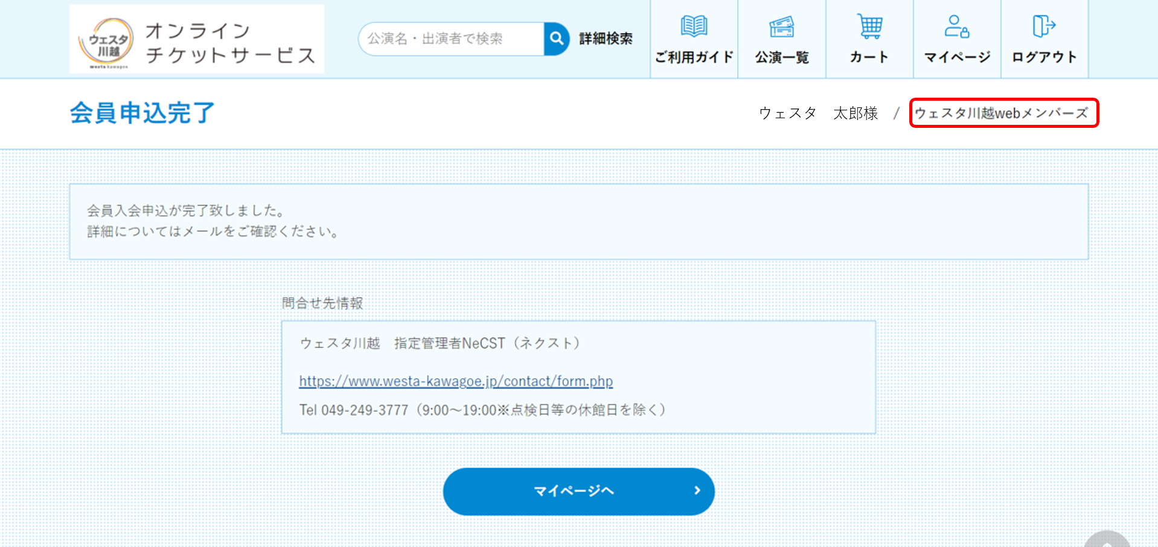Click the magnifying glass search button
Viewport: 1158px width, 547px height.
[557, 39]
